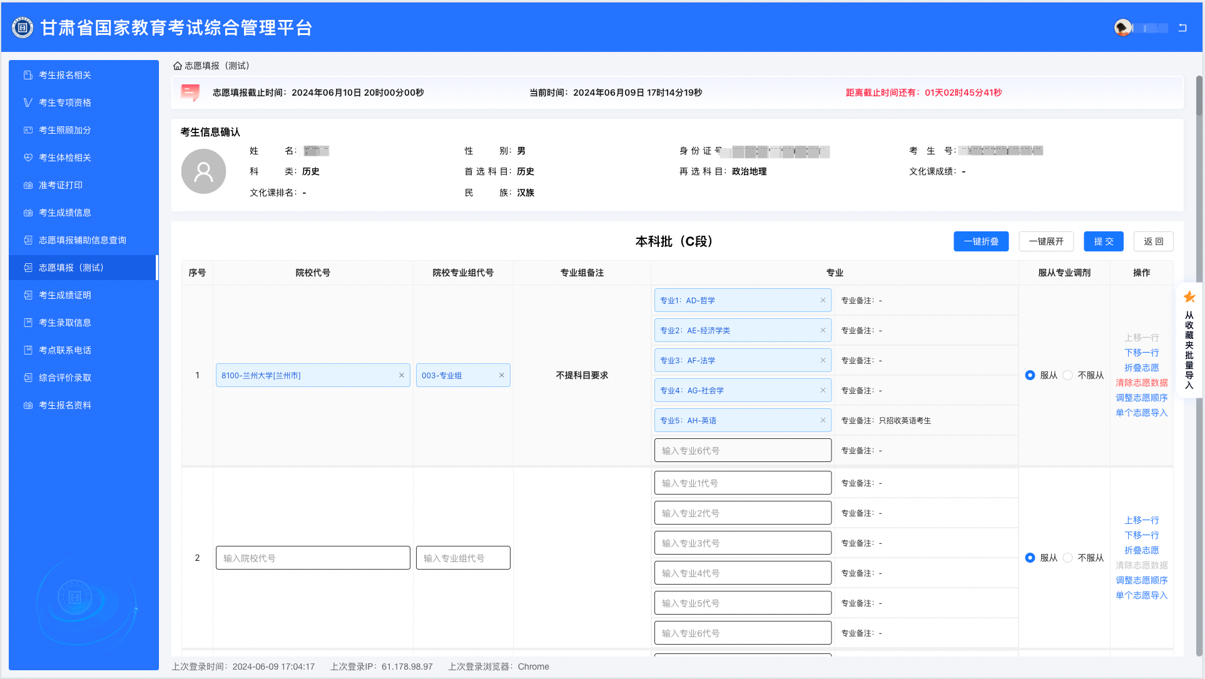Submit volunteers with the 提交 button

(x=1103, y=241)
